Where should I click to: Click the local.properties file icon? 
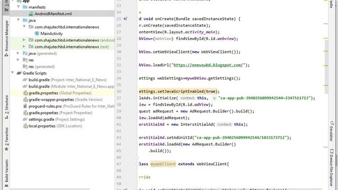(25, 126)
